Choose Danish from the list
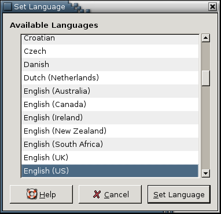 tap(110, 64)
